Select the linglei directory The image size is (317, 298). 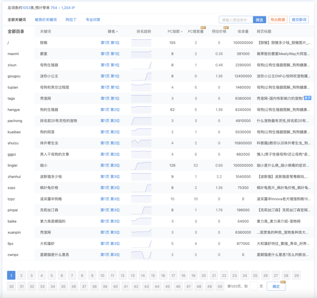[x=12, y=166]
